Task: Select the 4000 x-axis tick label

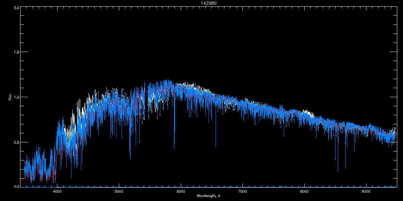Action: pyautogui.click(x=57, y=192)
